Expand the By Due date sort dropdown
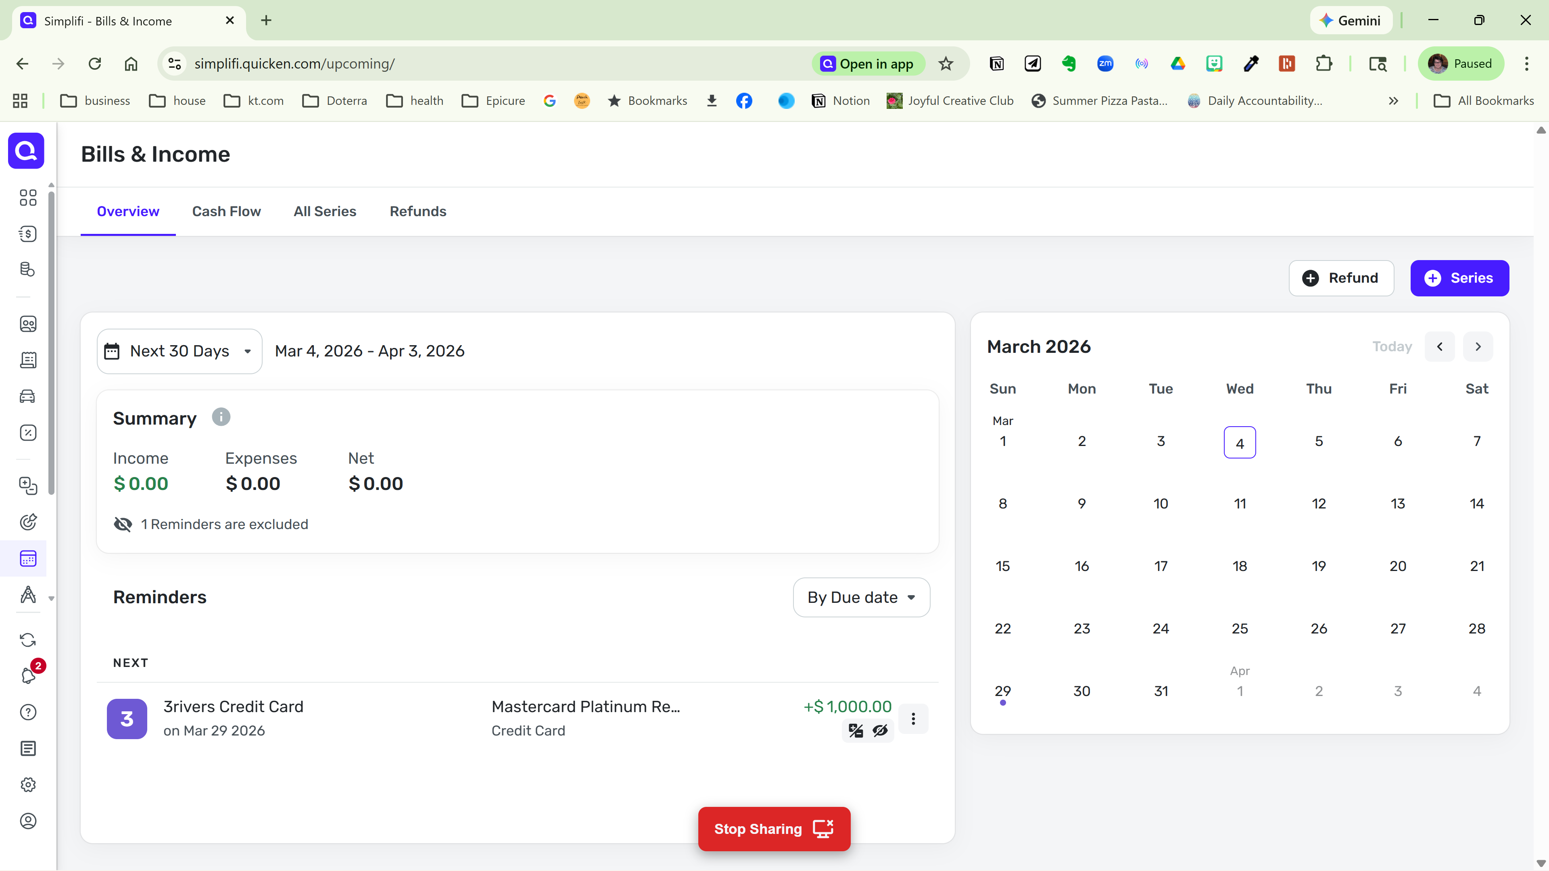1549x871 pixels. (x=861, y=598)
